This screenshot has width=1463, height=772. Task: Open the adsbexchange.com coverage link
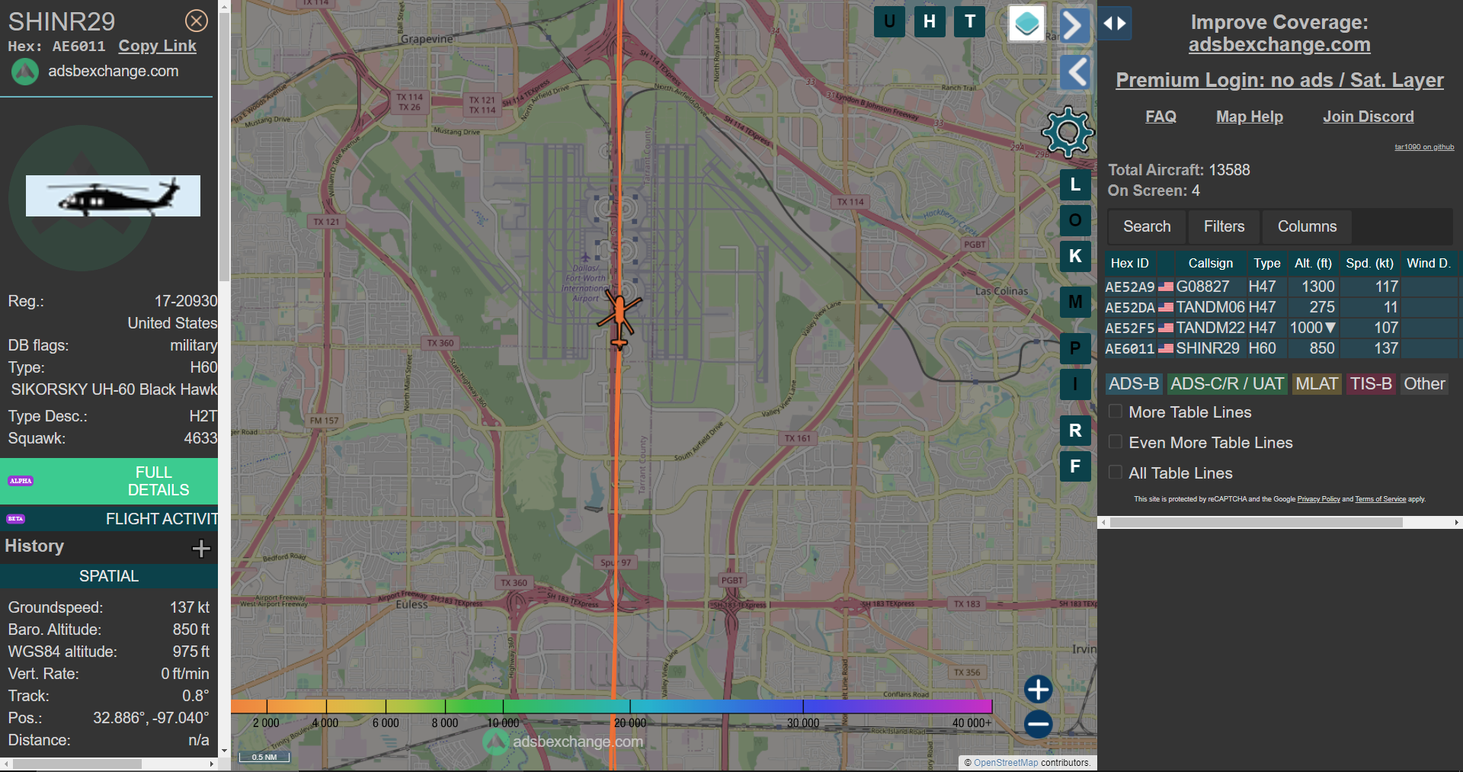point(1279,45)
